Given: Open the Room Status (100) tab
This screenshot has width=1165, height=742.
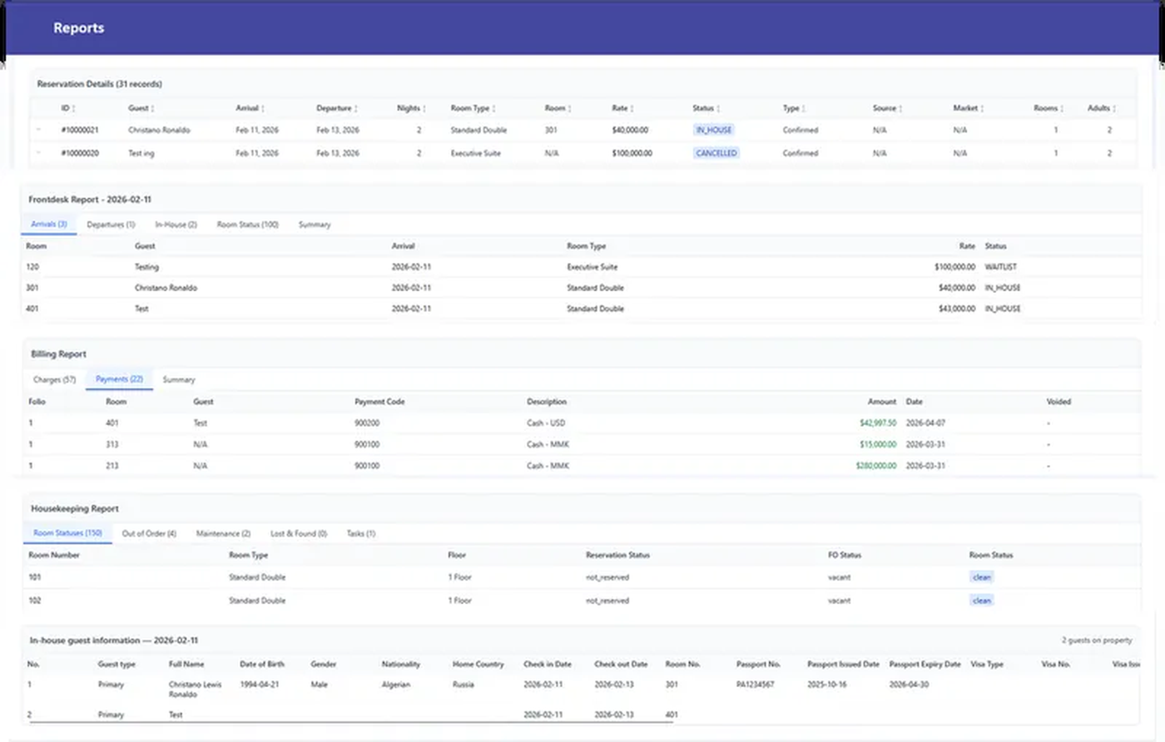Looking at the screenshot, I should tap(247, 225).
